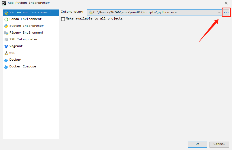Screen dimensions: 232x150
Task: Click the Pipenv Environment folder icon
Action: 6,33
